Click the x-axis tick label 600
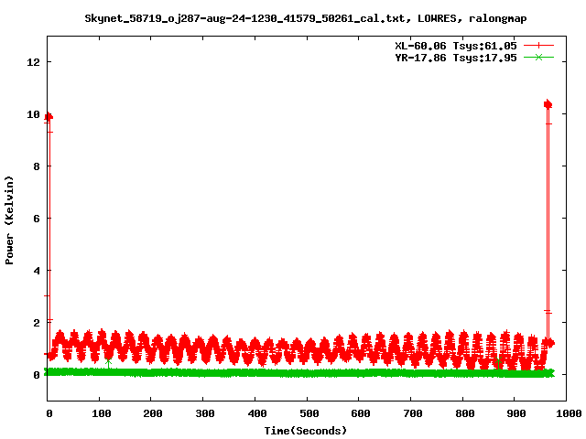Image resolution: width=586 pixels, height=439 pixels. (361, 413)
